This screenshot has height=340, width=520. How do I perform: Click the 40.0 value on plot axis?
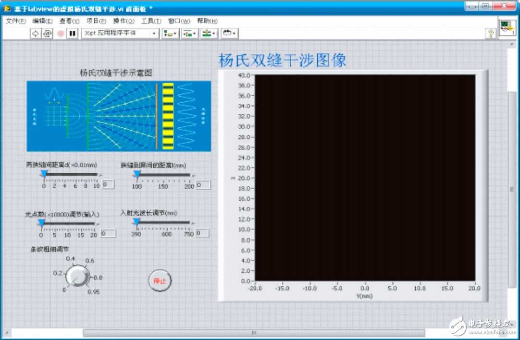(x=244, y=75)
